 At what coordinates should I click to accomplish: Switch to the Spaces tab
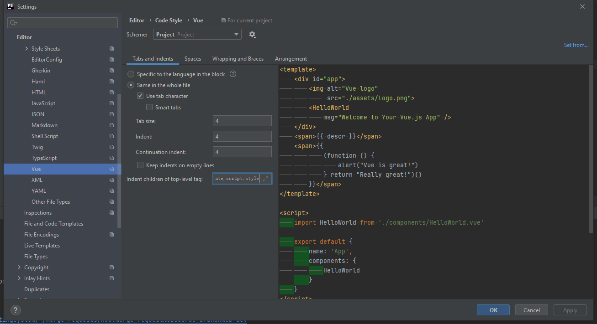coord(193,59)
